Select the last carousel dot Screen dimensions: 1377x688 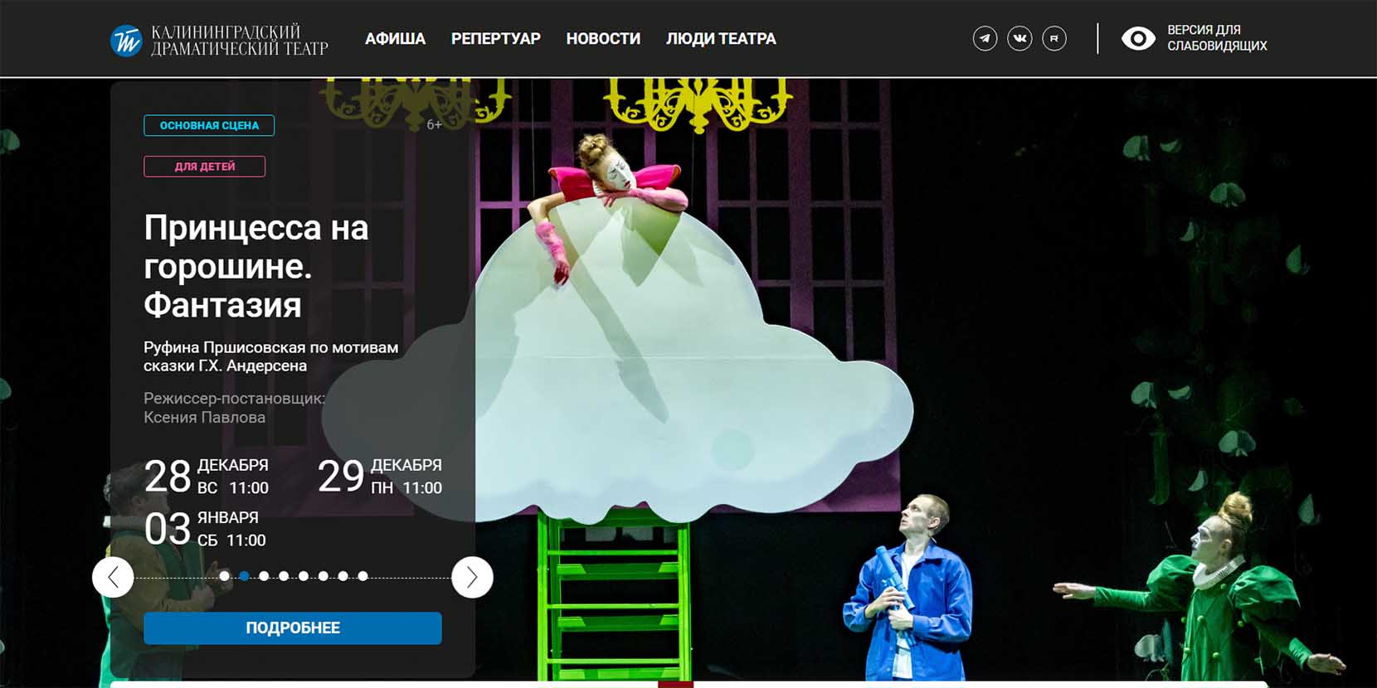[x=362, y=576]
